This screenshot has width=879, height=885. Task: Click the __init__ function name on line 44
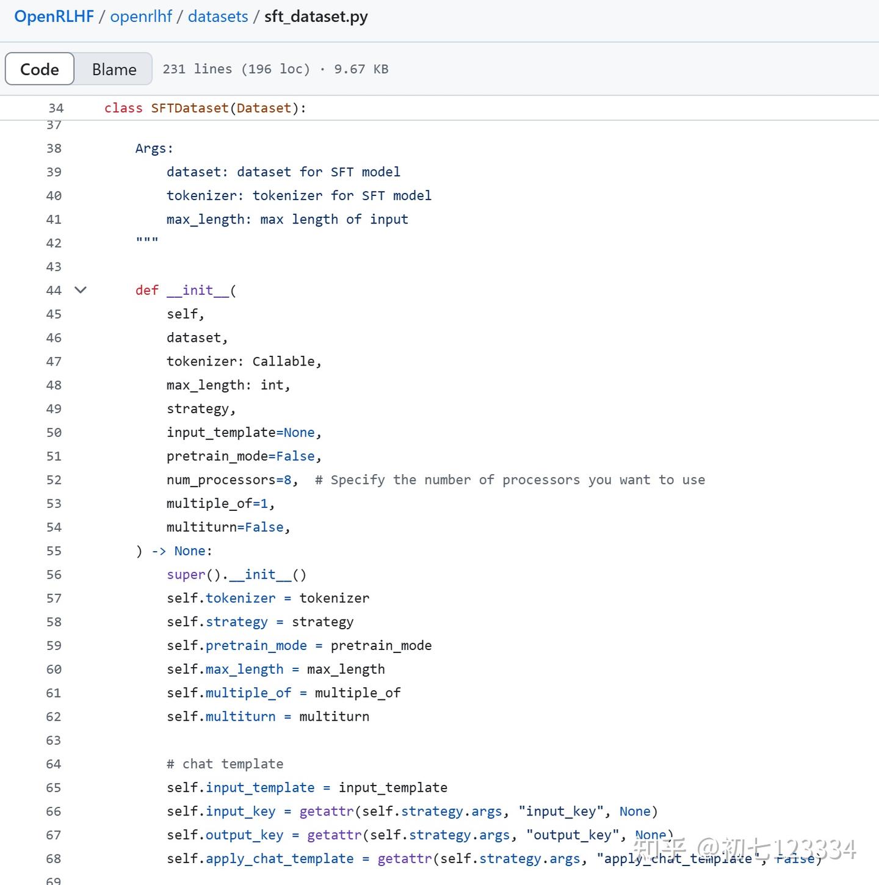[x=197, y=291]
